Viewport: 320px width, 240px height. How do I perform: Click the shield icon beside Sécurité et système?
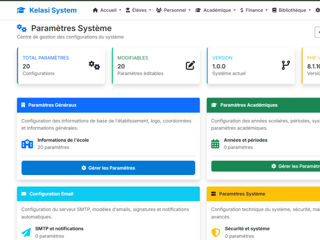pyautogui.click(x=215, y=232)
